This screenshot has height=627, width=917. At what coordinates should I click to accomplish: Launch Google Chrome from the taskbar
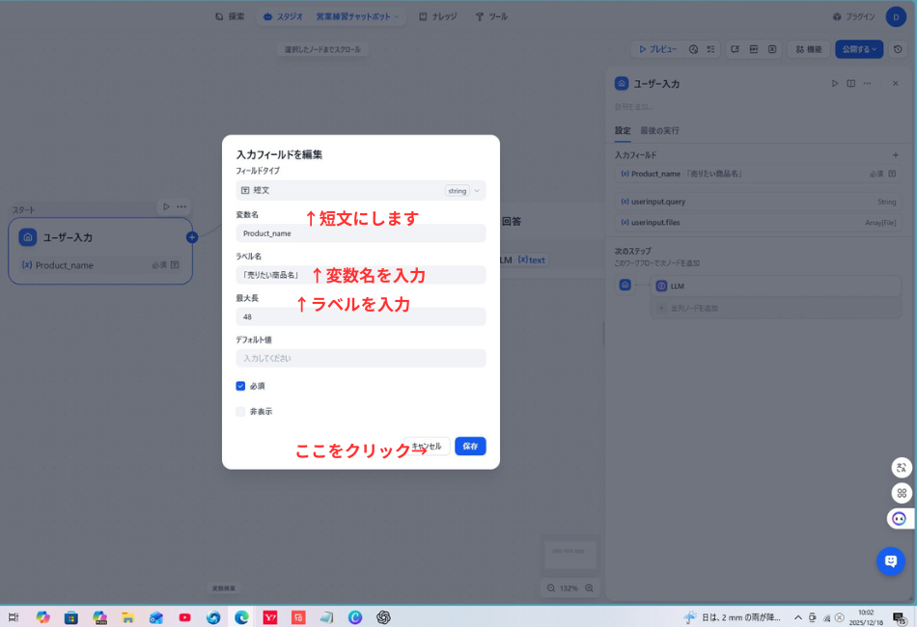pos(240,618)
